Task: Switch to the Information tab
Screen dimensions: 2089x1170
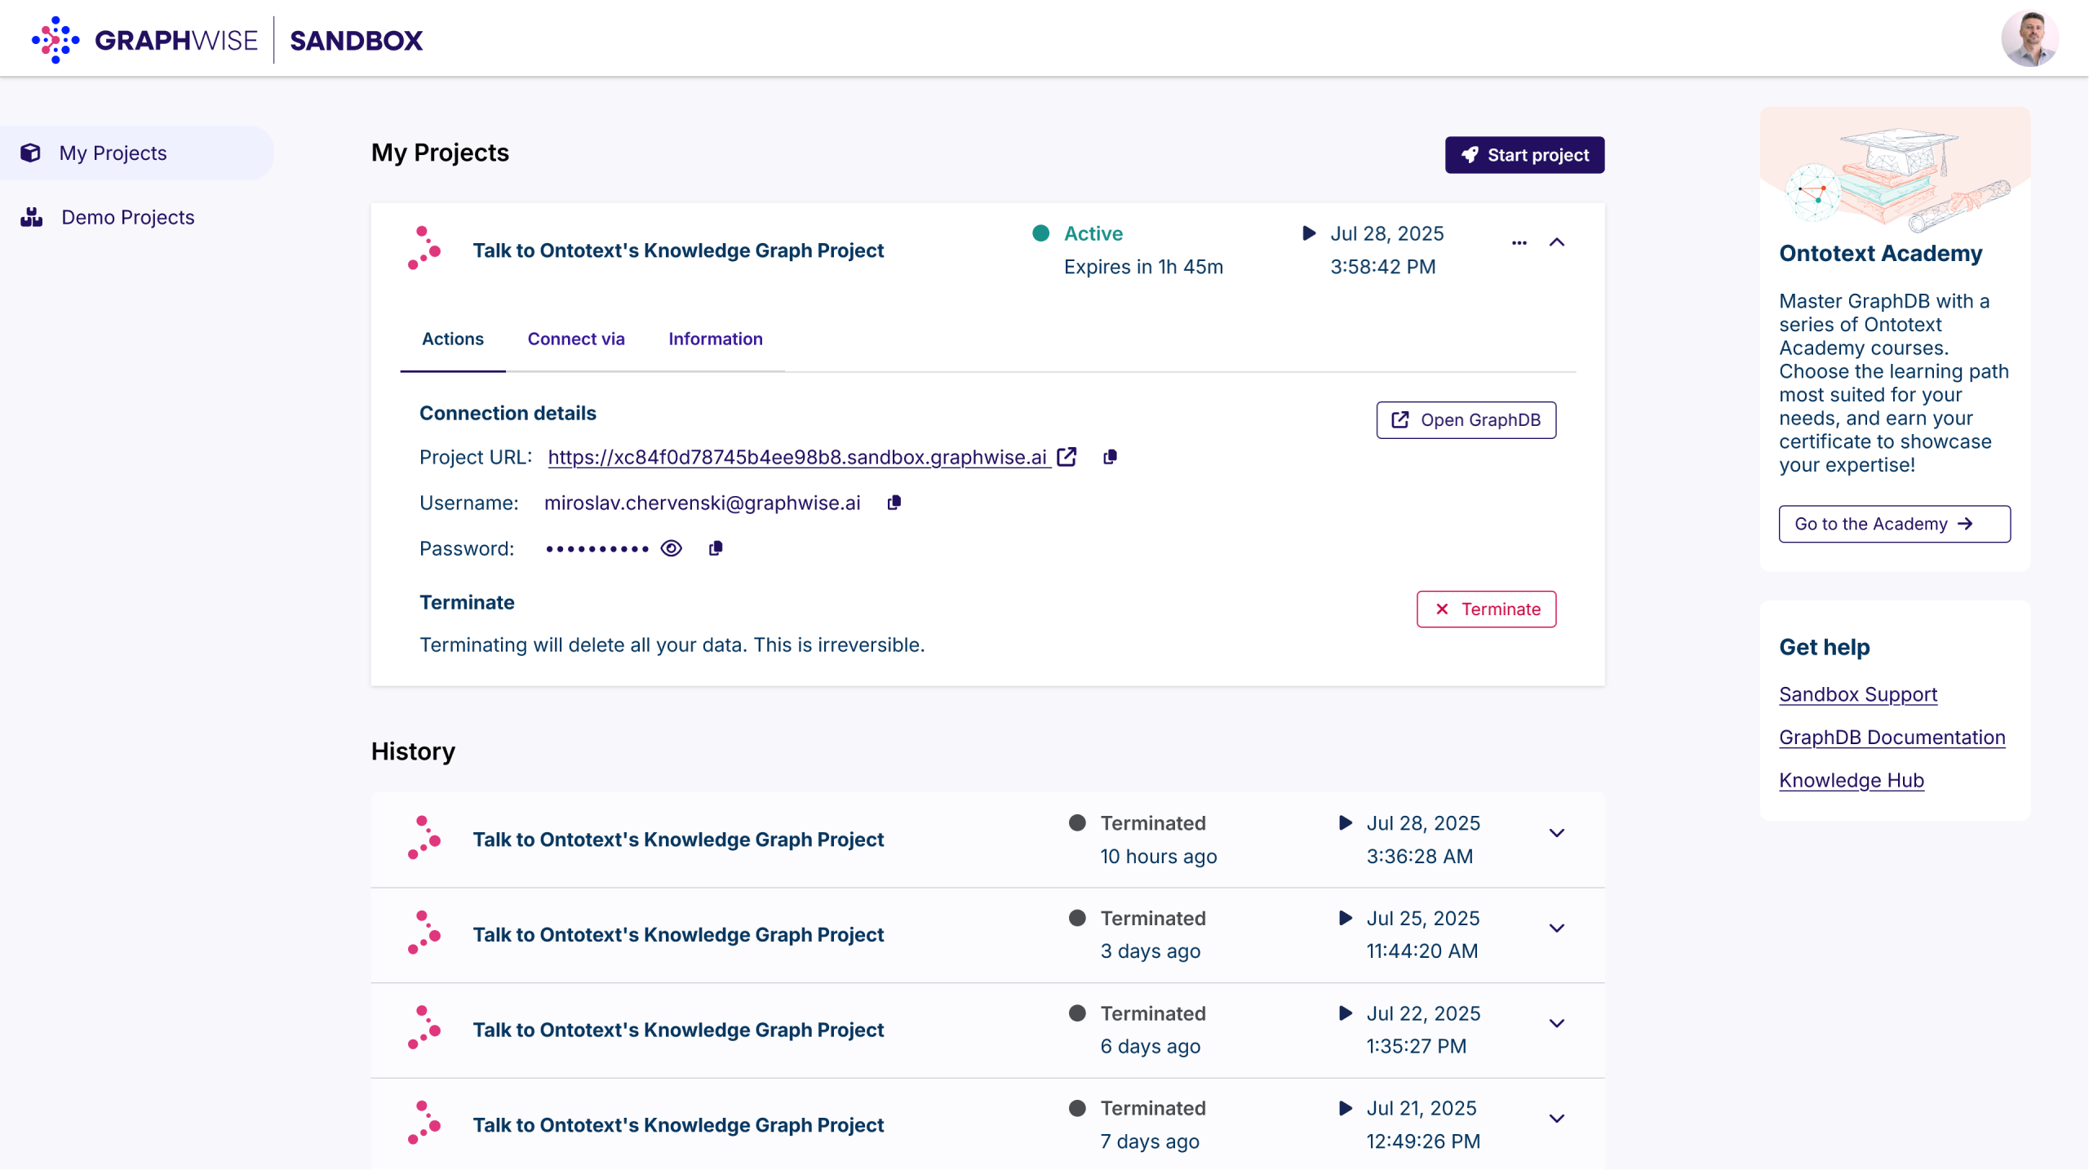Action: (716, 339)
